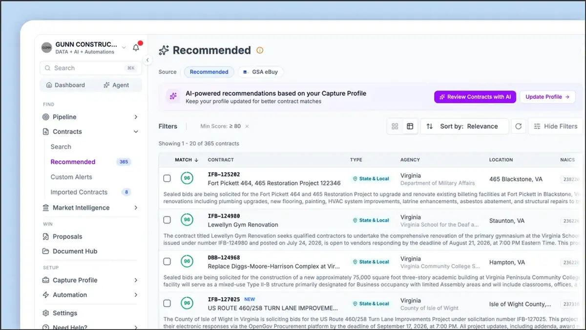
Task: Click the Contracts document icon
Action: pyautogui.click(x=46, y=132)
